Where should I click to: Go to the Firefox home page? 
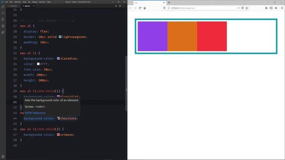[x=145, y=8]
